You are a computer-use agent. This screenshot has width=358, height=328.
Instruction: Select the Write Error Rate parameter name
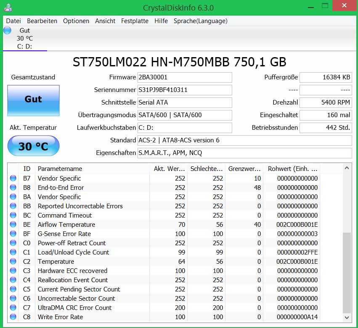tap(60, 317)
